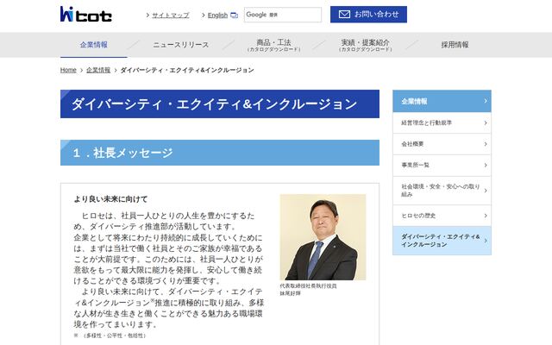Click the envelope icon in contact button
The width and height of the screenshot is (552, 345).
click(x=344, y=15)
